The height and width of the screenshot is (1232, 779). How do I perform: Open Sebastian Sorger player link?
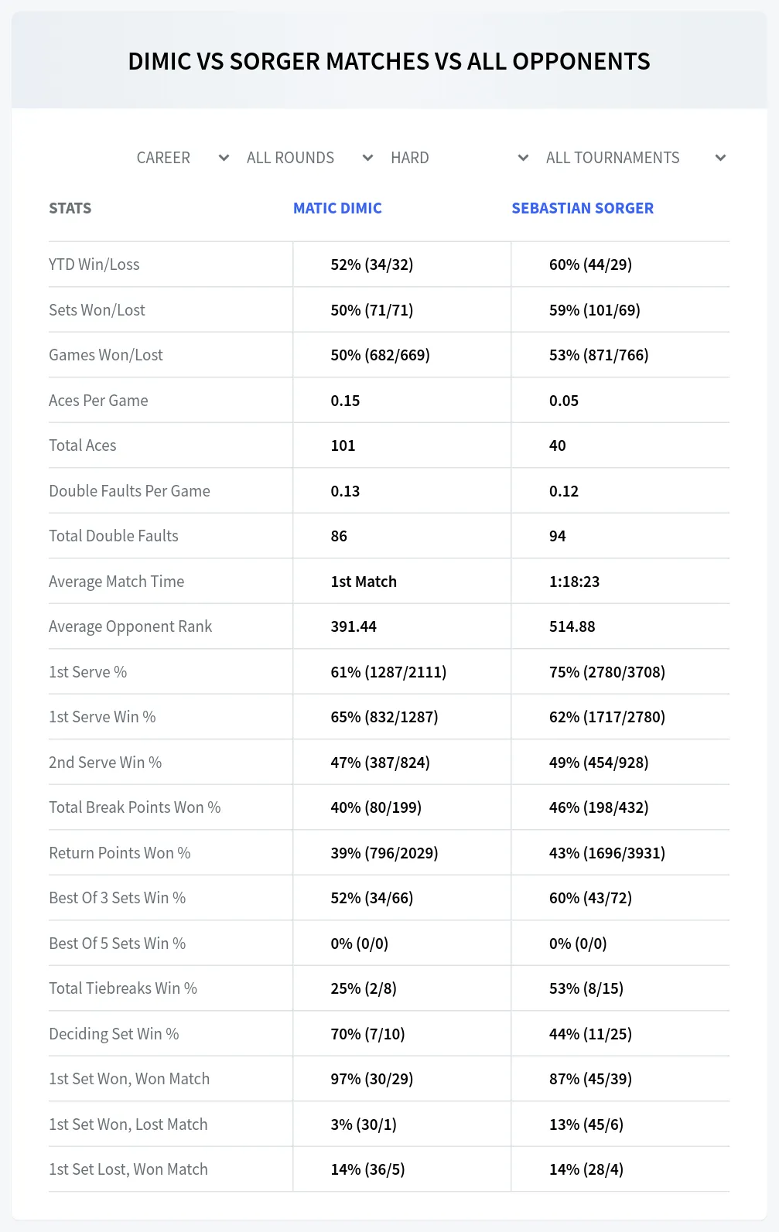pos(583,208)
